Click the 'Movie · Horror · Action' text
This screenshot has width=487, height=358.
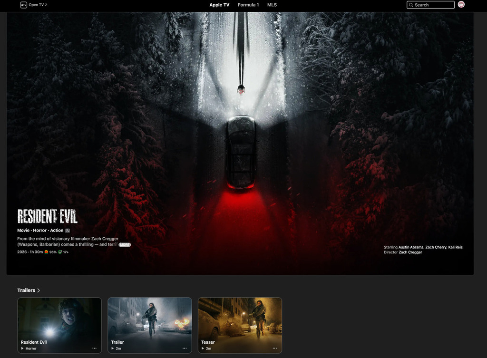coord(40,231)
